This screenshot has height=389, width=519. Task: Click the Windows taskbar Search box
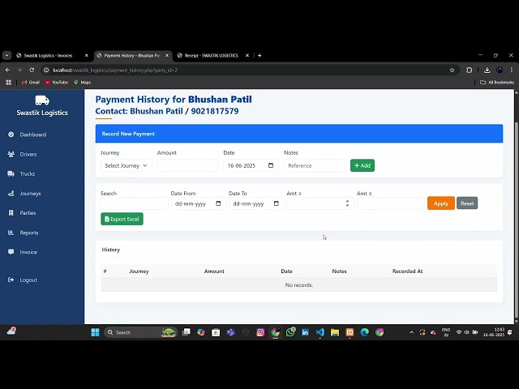point(141,332)
